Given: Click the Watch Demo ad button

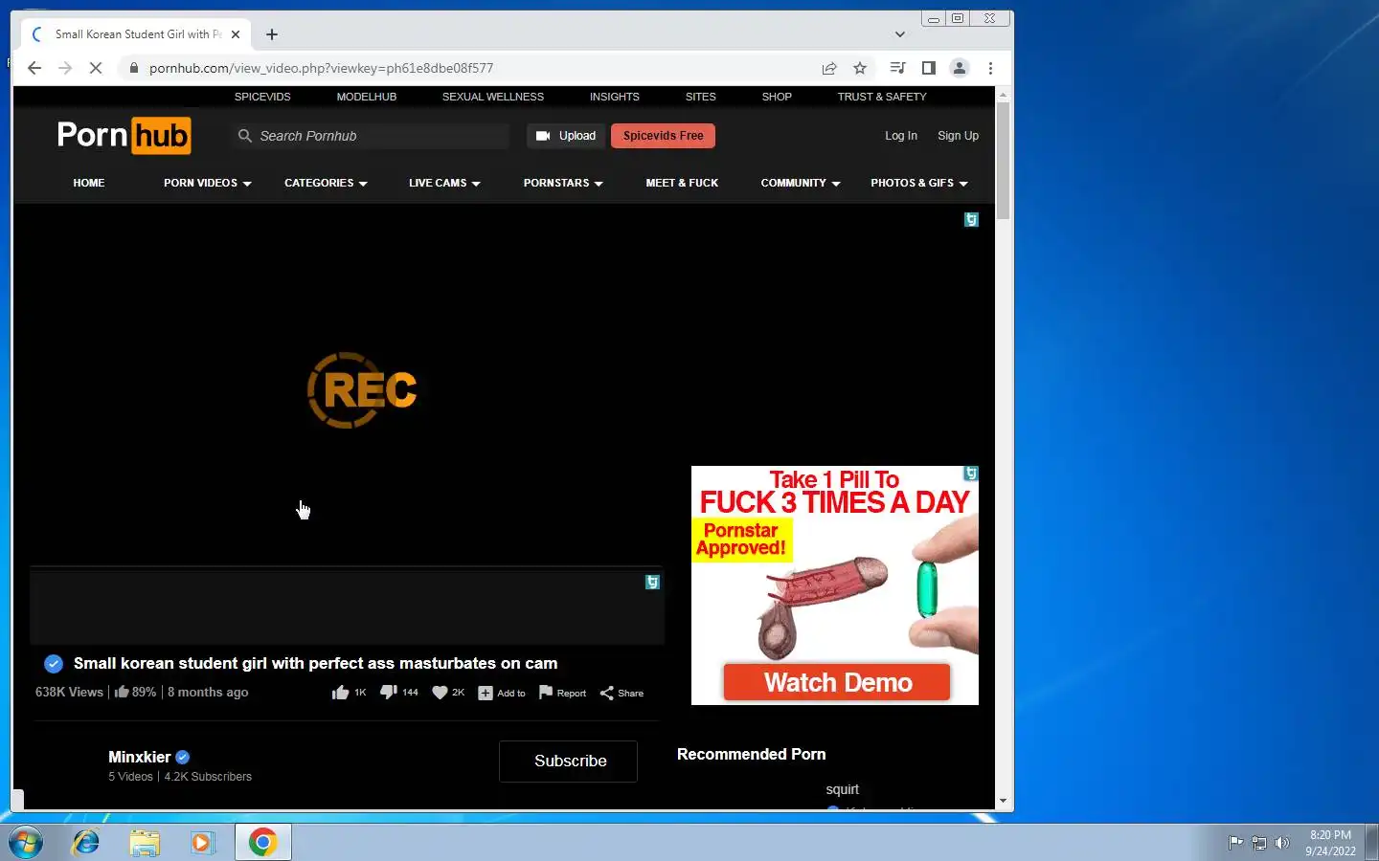Looking at the screenshot, I should pyautogui.click(x=837, y=683).
